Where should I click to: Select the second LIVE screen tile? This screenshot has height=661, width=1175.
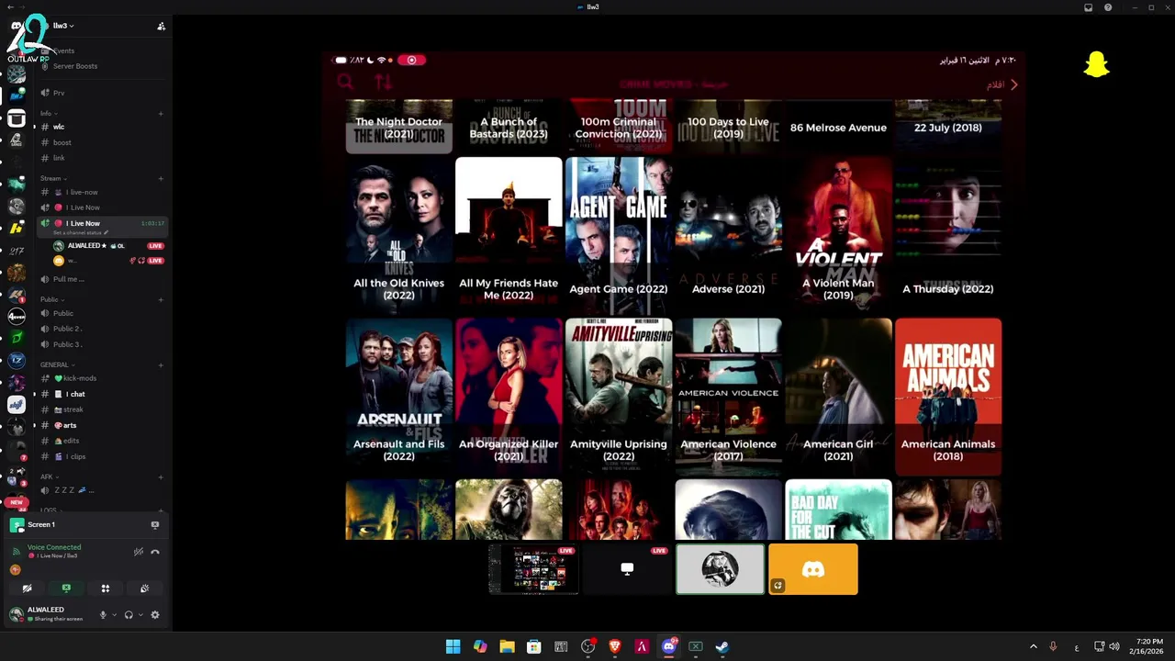tap(627, 569)
